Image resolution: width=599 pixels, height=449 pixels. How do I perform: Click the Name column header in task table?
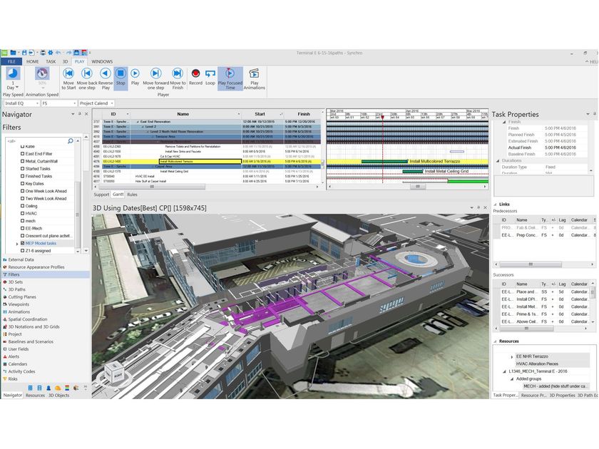tap(183, 114)
